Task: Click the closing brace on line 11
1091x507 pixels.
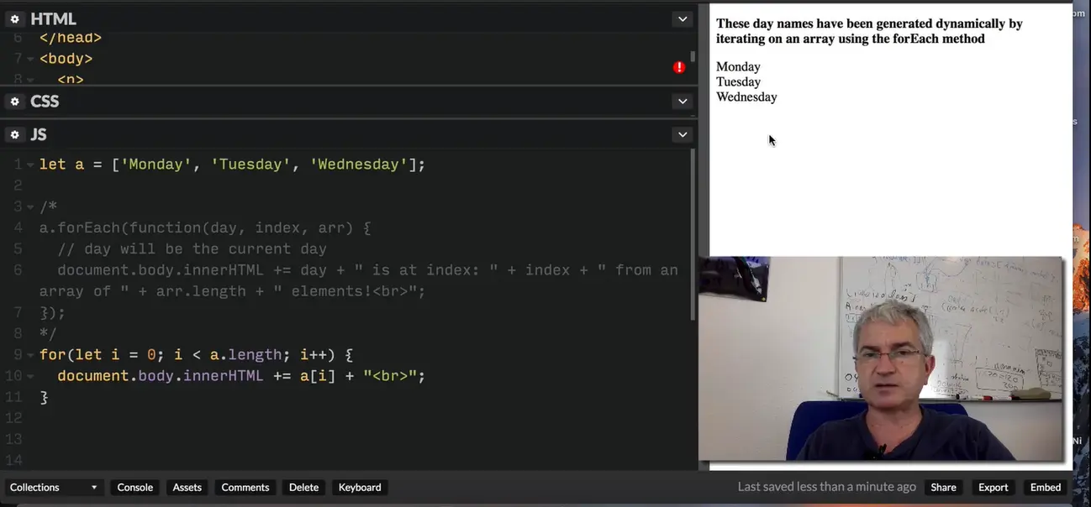Action: click(x=44, y=397)
